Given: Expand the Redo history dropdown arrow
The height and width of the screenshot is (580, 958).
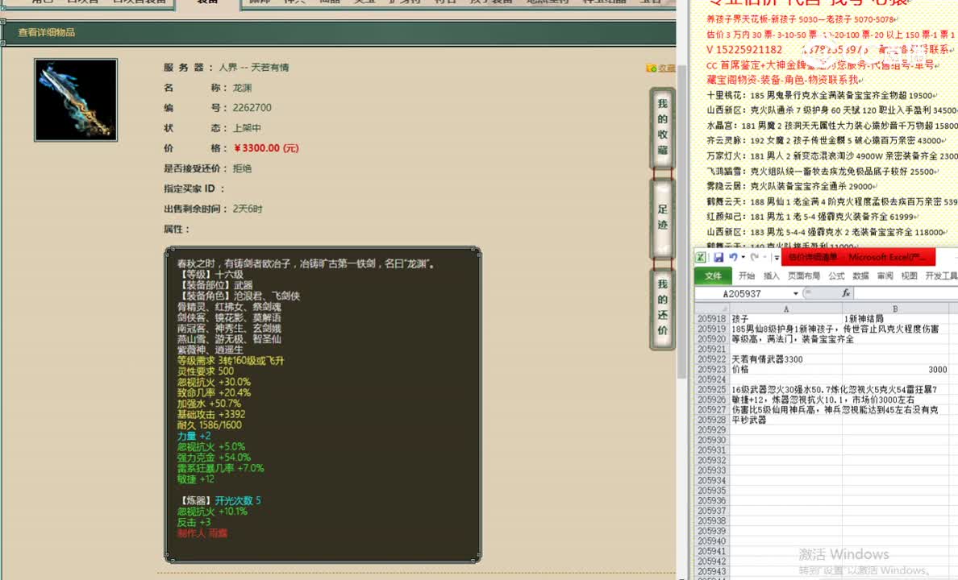Looking at the screenshot, I should click(x=765, y=258).
